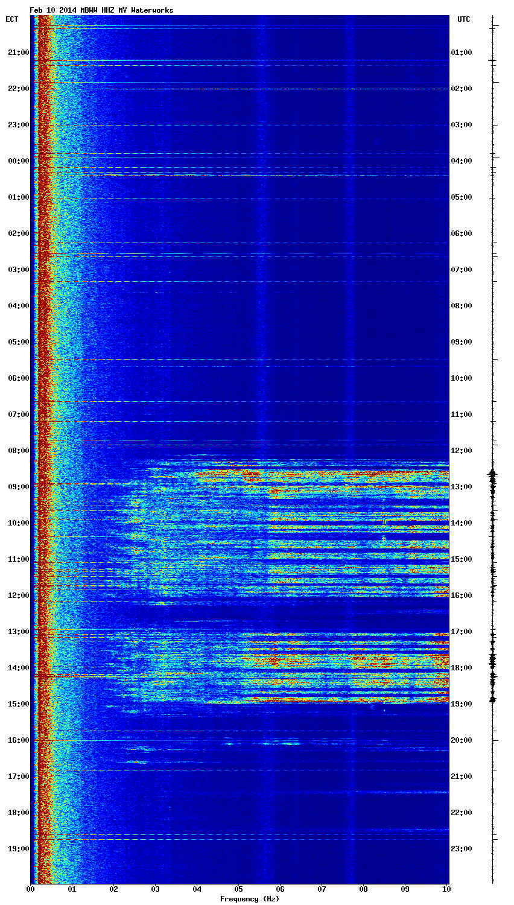
Task: Select the 17:00 label on the ECT axis
Action: tap(18, 776)
